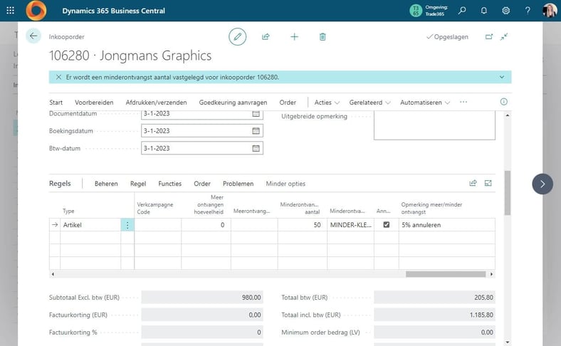
Task: Dismiss the notification with X
Action: [x=58, y=77]
